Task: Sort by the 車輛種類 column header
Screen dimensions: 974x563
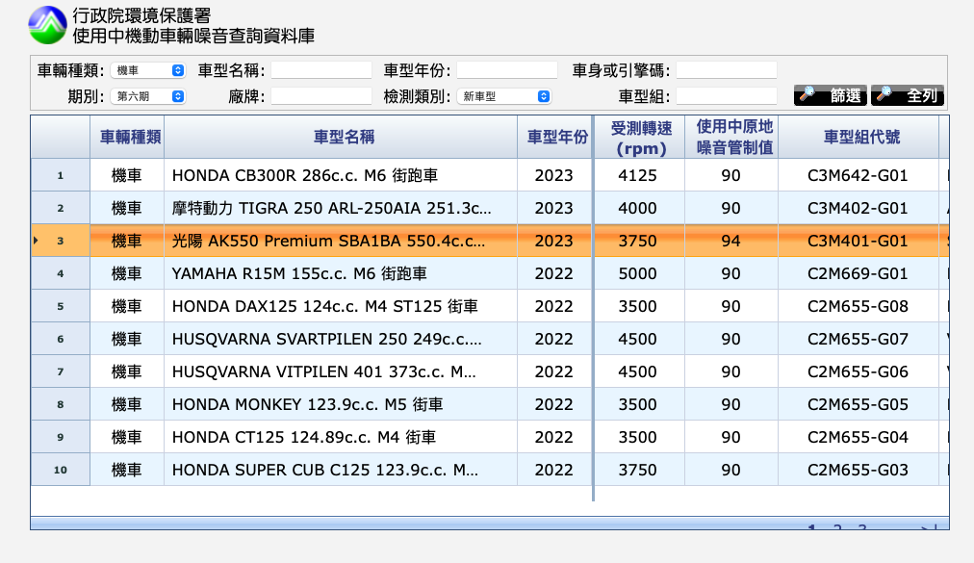Action: click(x=127, y=137)
